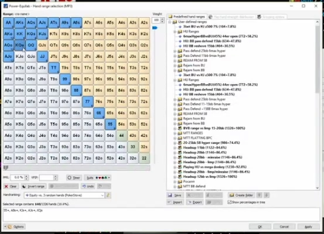Toggle the A7s hand cell
Screen dimensions: 324x234
pyautogui.click(x=88, y=22)
